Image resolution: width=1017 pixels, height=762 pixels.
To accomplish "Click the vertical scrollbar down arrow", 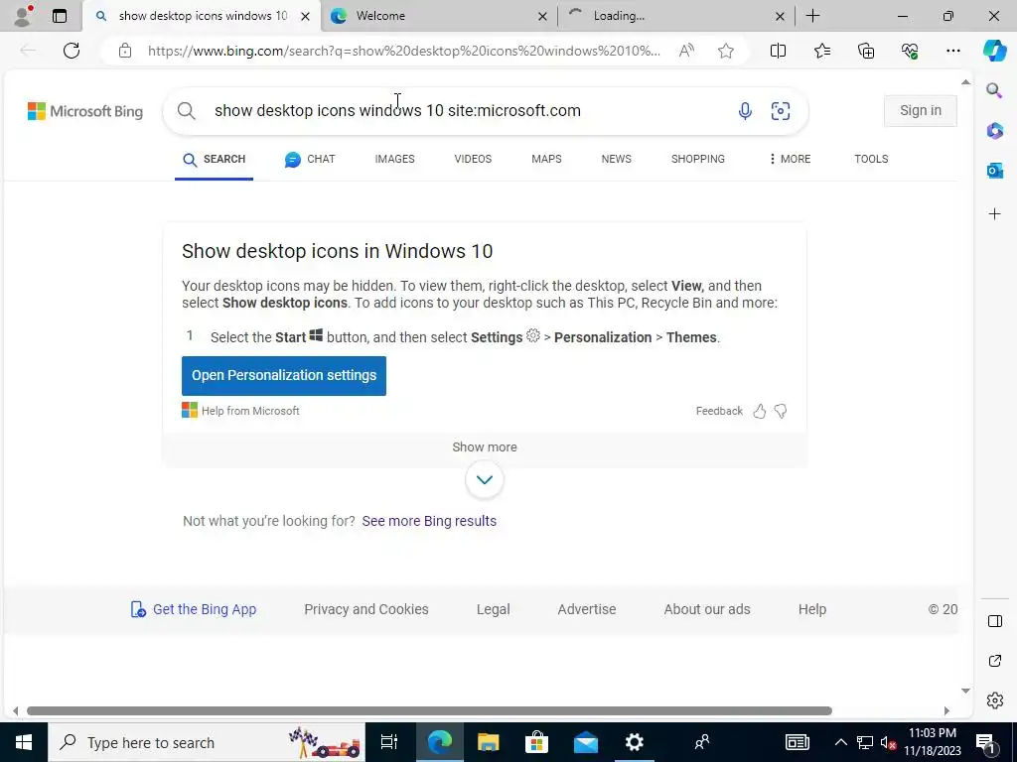I will (x=965, y=691).
